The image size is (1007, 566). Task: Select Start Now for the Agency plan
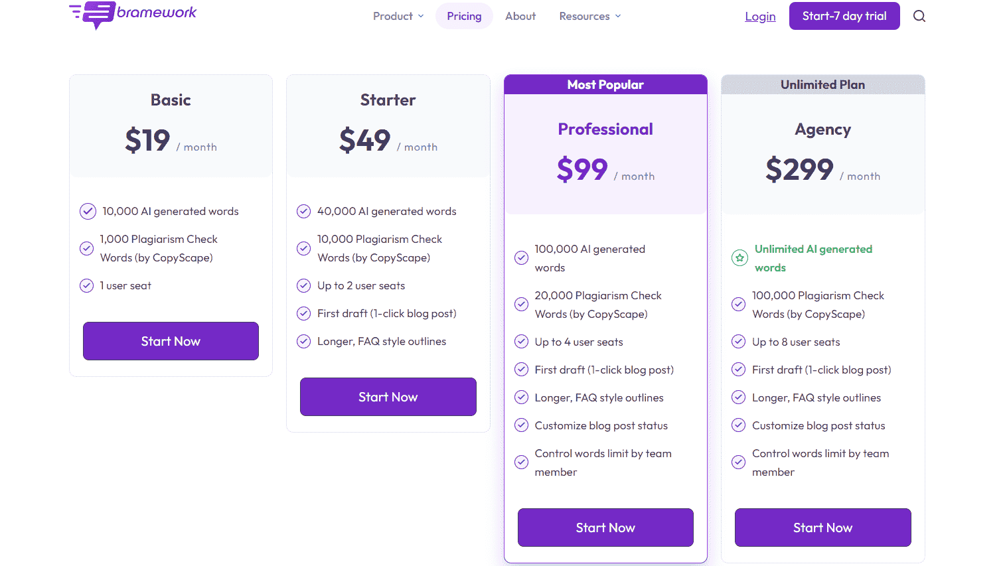pyautogui.click(x=822, y=528)
